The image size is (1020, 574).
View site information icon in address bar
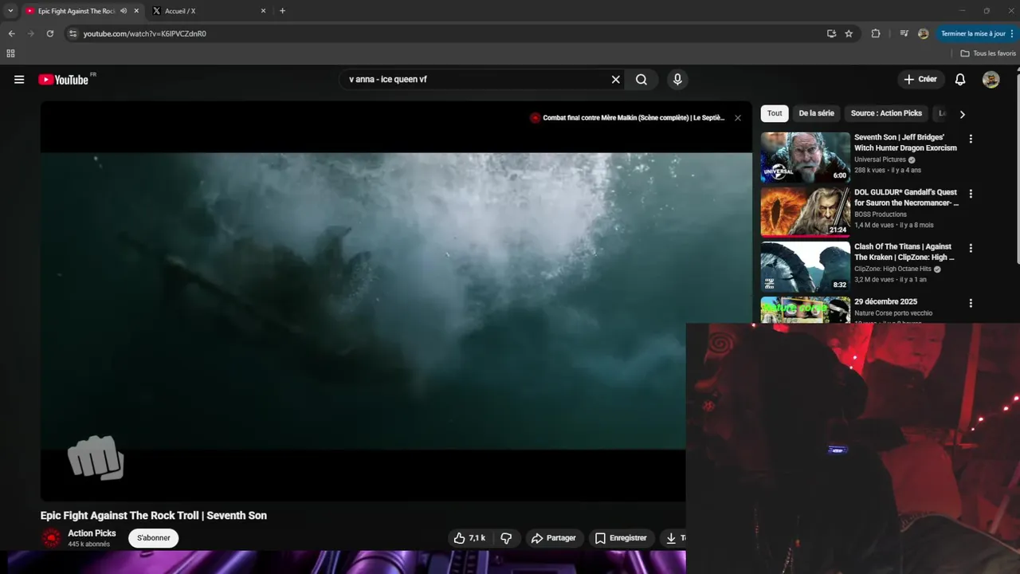pos(73,33)
